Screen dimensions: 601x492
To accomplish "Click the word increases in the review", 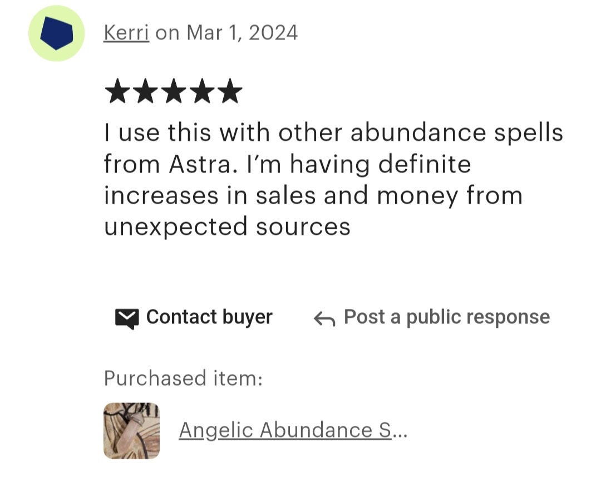I will pyautogui.click(x=161, y=195).
